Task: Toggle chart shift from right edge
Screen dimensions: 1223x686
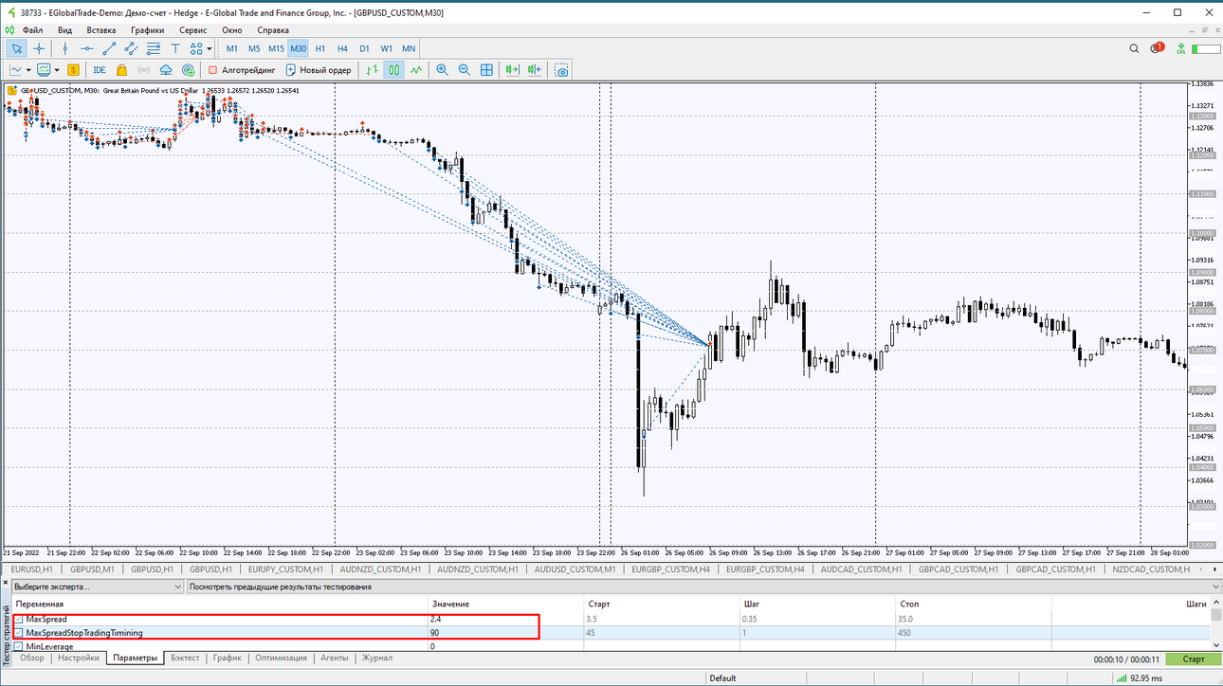Action: coord(536,70)
